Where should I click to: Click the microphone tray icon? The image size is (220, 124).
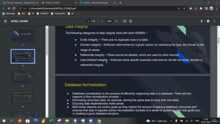[176, 121]
